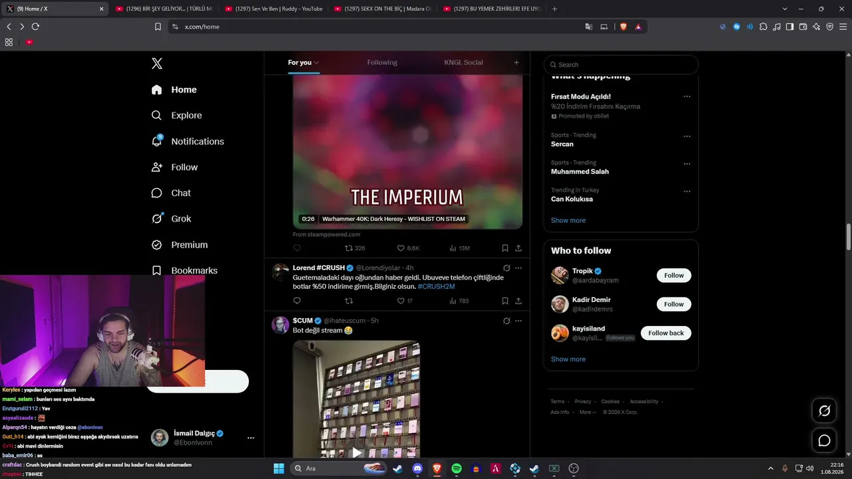Ask Grok about the Lorend #CRUSH post

tap(507, 268)
